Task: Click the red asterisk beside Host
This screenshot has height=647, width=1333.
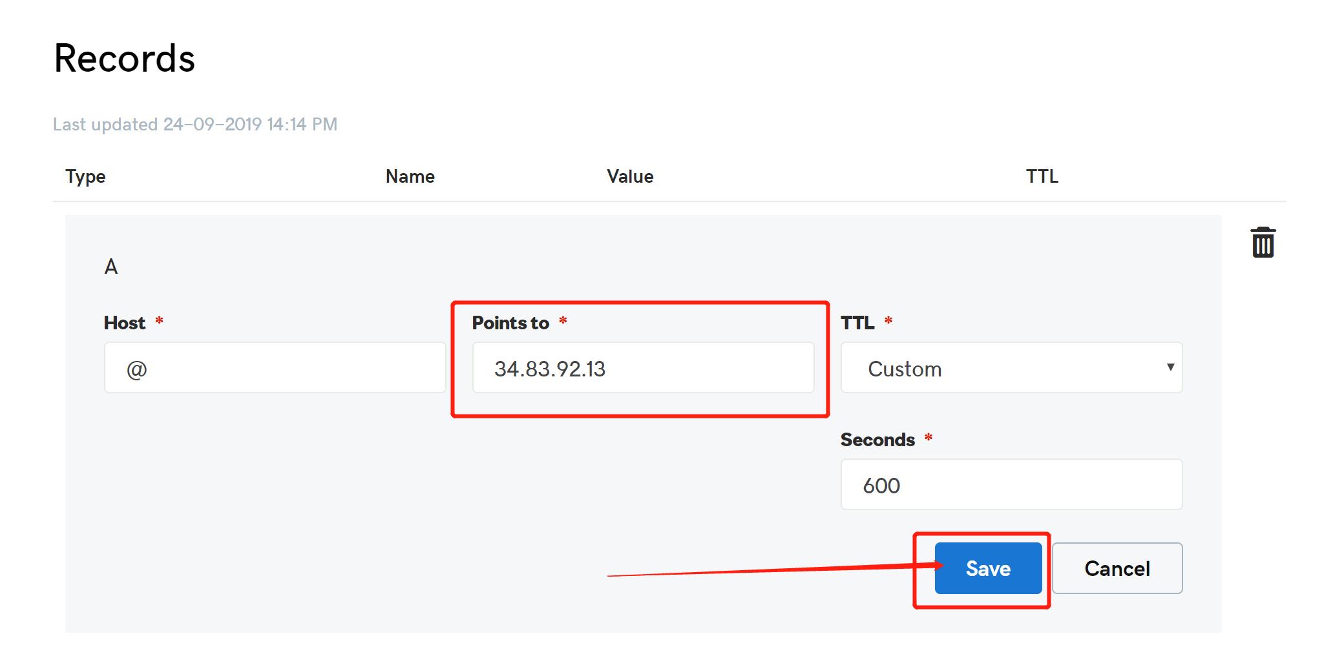Action: [x=159, y=321]
